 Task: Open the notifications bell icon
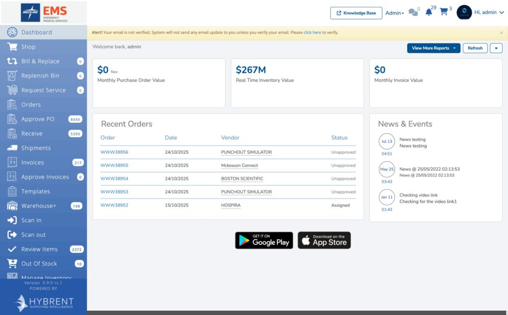(429, 12)
